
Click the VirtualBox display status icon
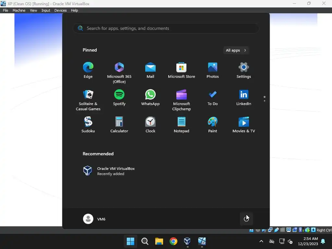[289, 230]
